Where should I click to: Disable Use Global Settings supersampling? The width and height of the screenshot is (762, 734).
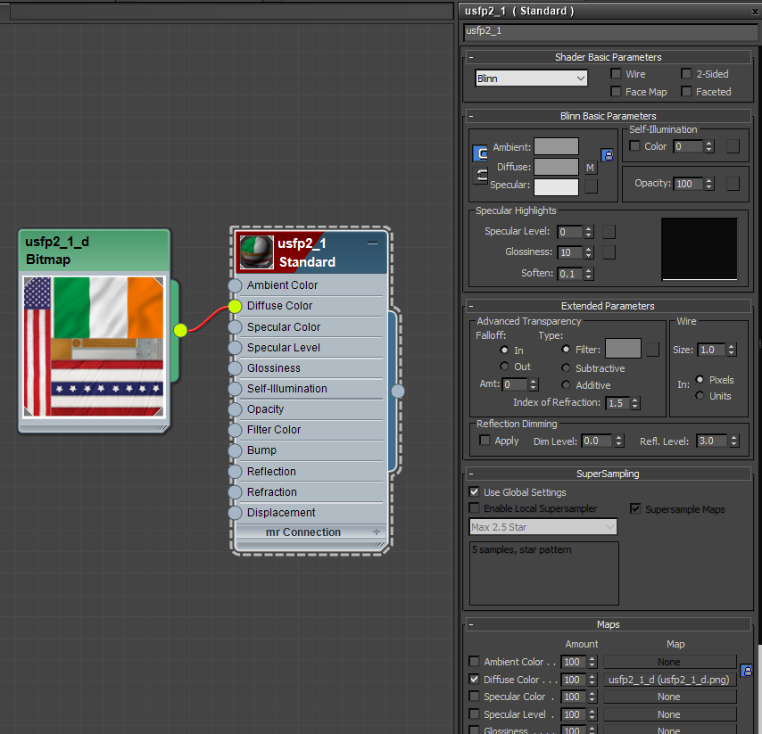coord(474,491)
